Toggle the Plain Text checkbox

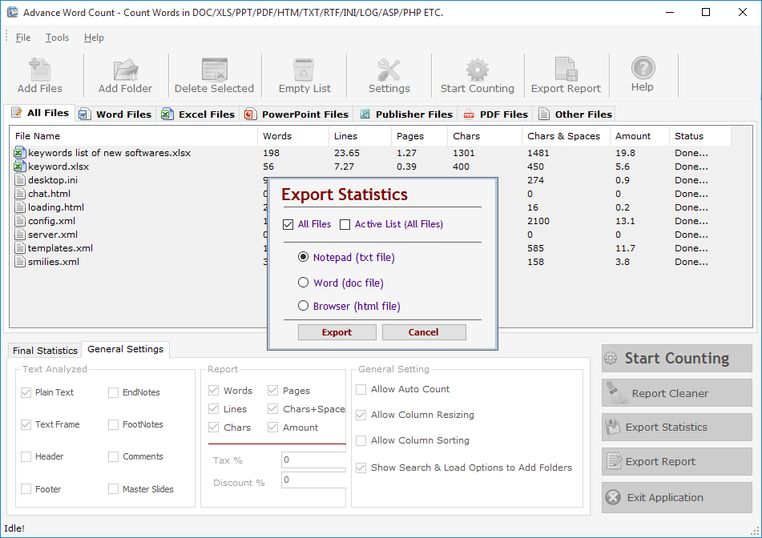[26, 392]
